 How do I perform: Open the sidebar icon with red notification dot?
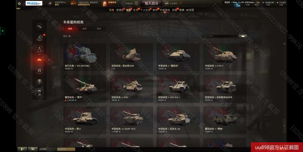39,38
